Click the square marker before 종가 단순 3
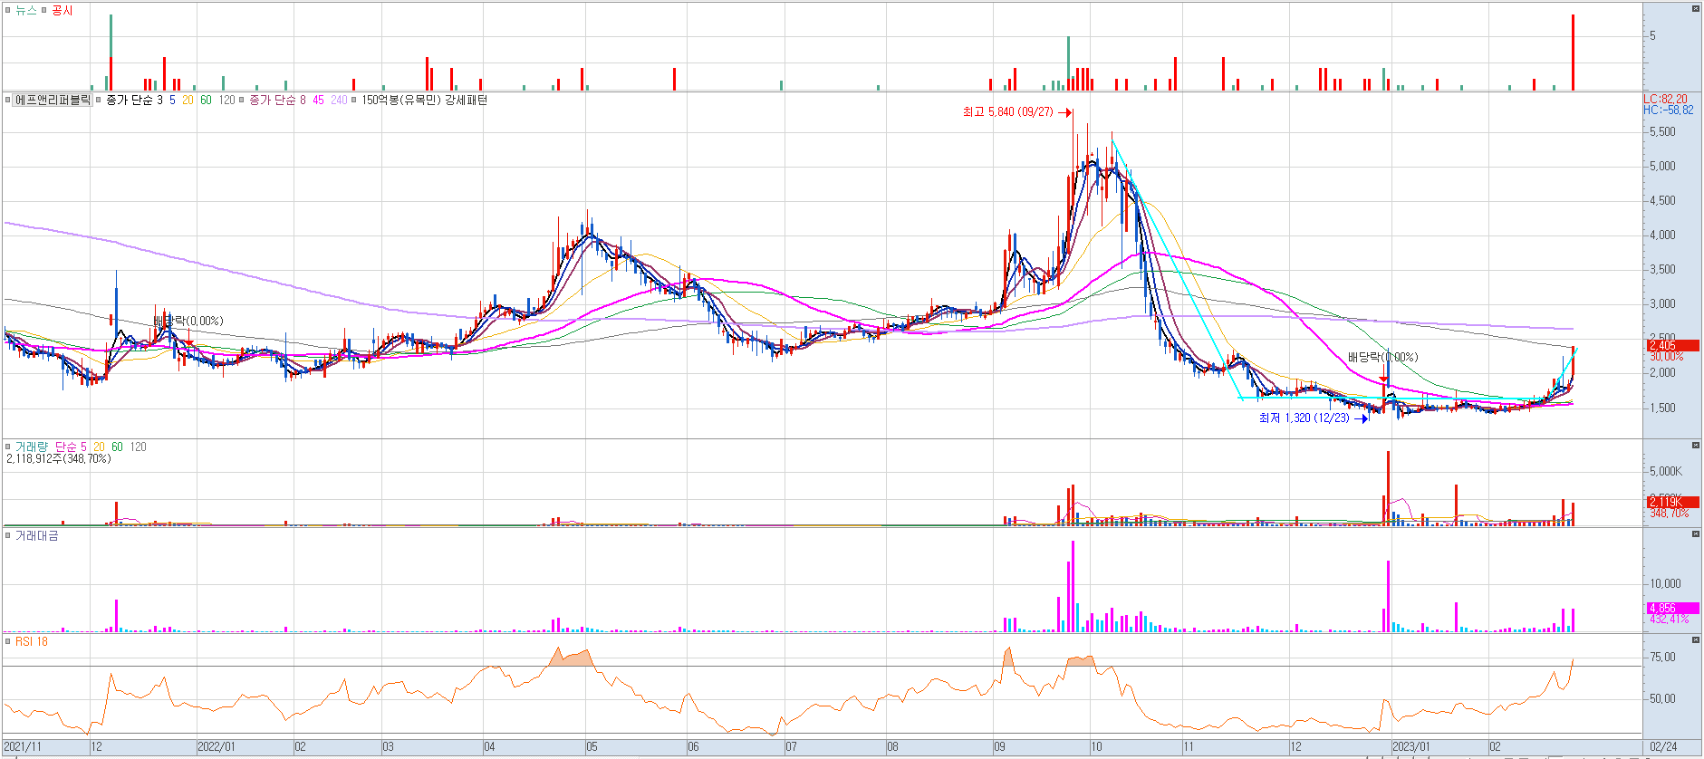The width and height of the screenshot is (1704, 759). click(99, 100)
